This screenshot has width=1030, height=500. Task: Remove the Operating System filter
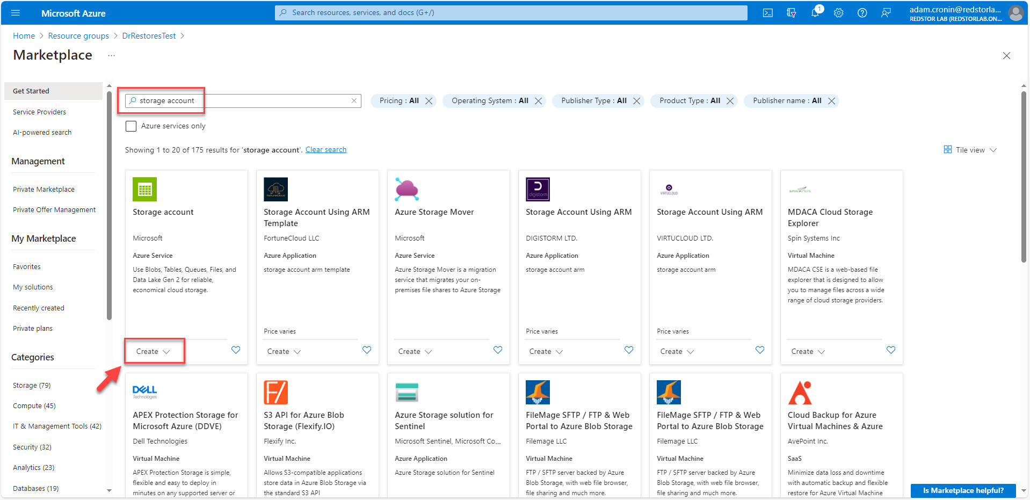click(x=538, y=101)
